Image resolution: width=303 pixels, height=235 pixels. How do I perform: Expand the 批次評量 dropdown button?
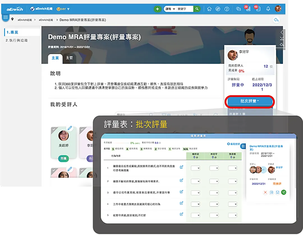(250, 101)
